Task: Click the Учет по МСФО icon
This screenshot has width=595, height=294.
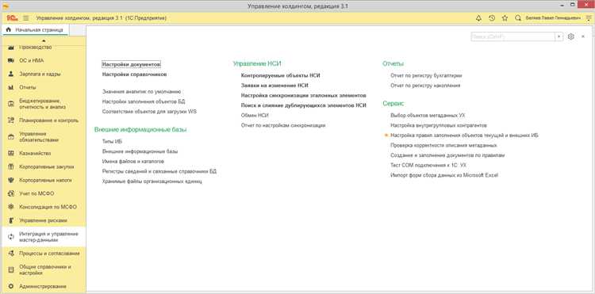Action: (x=11, y=193)
